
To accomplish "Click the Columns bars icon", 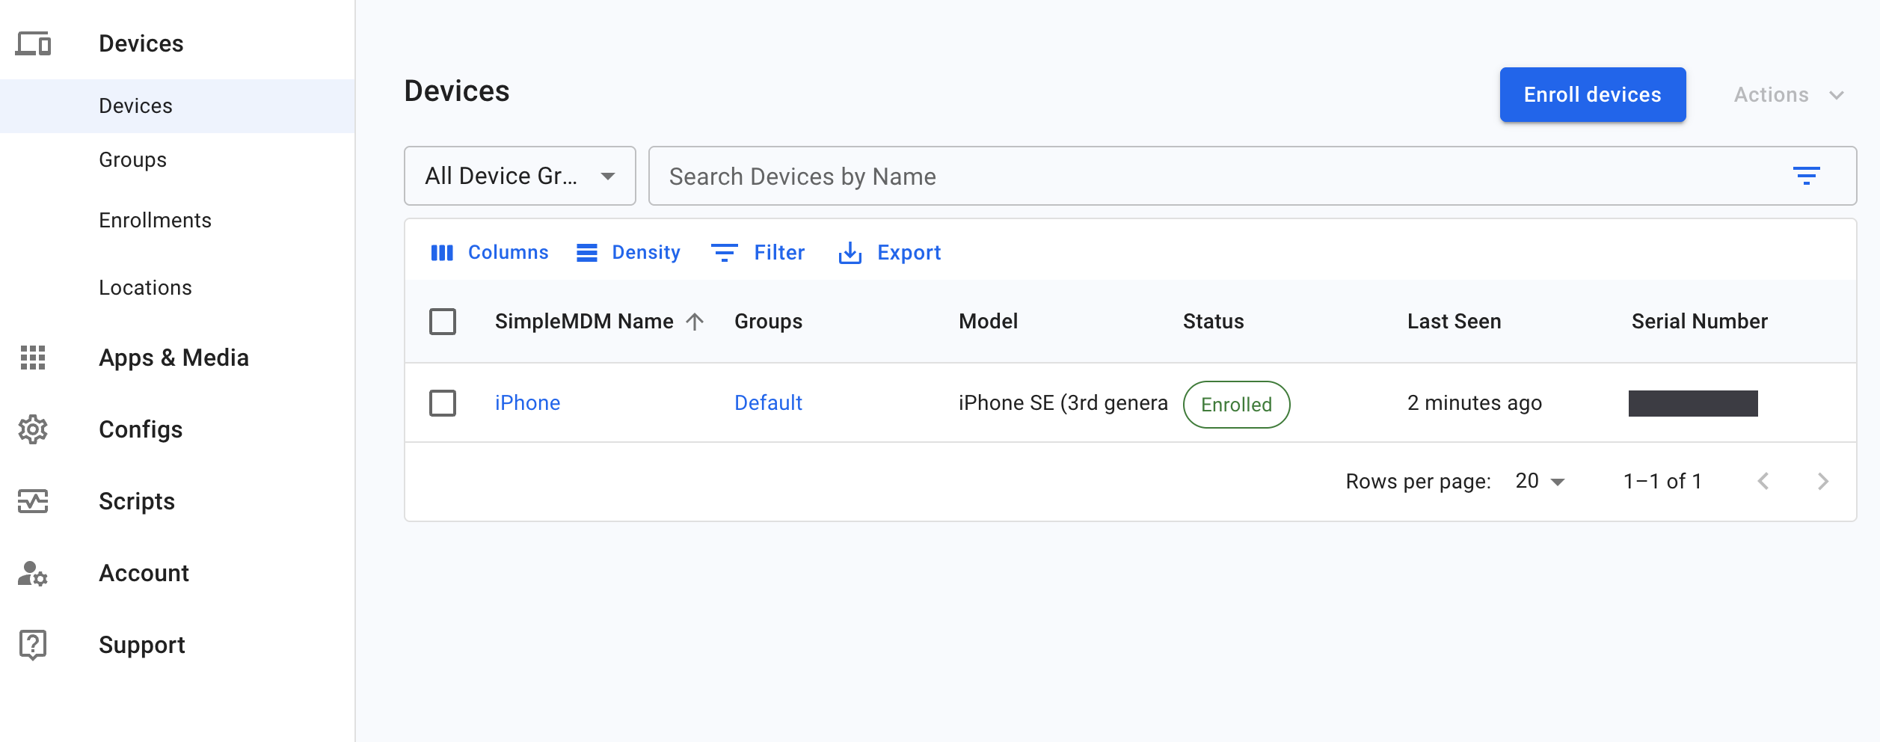I will pyautogui.click(x=442, y=253).
